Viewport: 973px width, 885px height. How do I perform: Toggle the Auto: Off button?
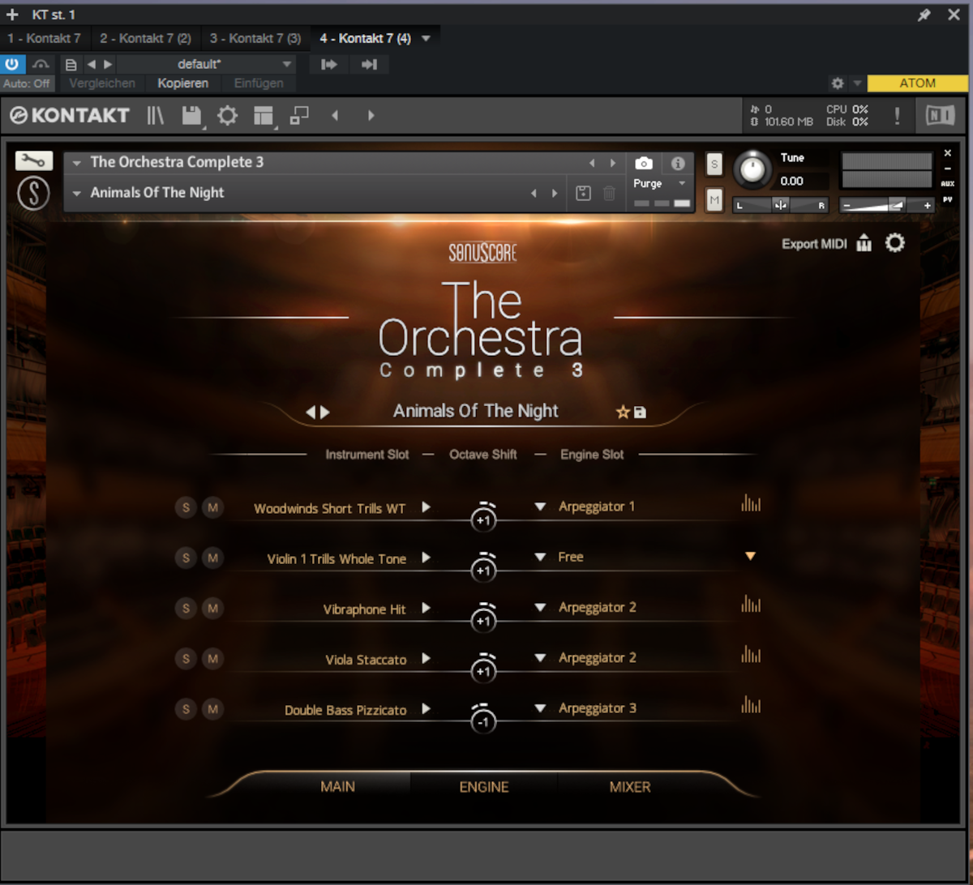26,83
